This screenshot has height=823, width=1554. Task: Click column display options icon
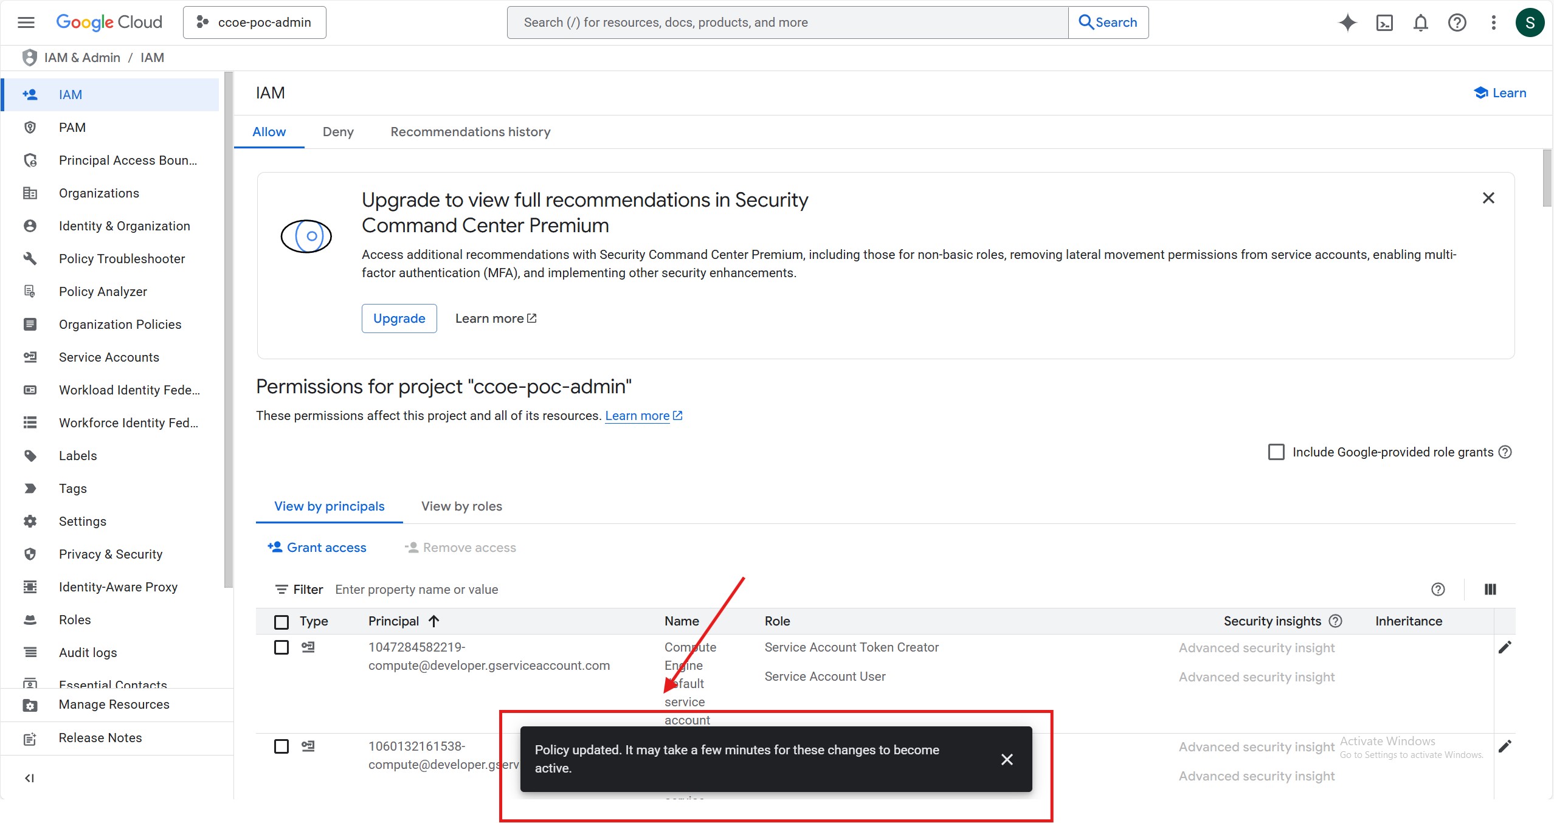click(1490, 589)
